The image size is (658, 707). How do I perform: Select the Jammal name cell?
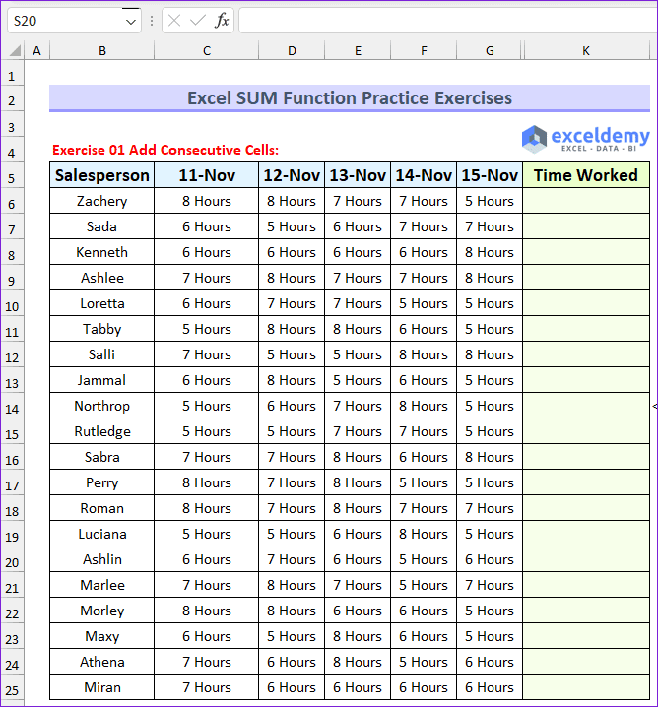coord(101,380)
